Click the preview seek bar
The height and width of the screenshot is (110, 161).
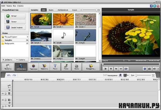pos(131,64)
